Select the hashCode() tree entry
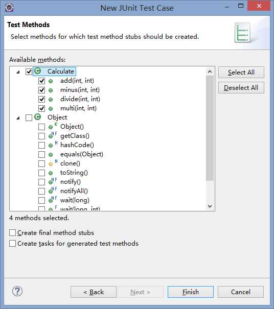The image size is (274, 309). point(77,145)
